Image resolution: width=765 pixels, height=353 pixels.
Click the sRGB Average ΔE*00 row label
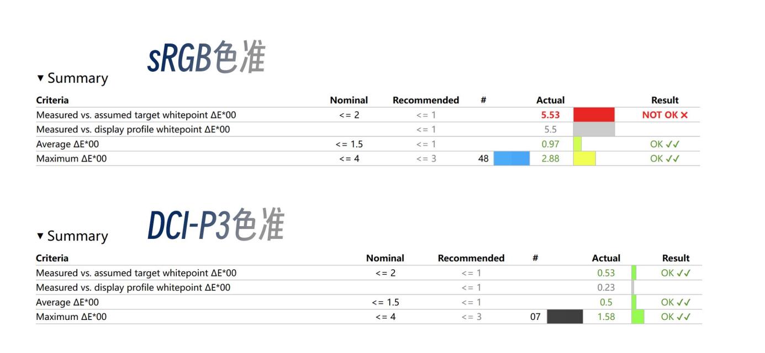pyautogui.click(x=67, y=145)
